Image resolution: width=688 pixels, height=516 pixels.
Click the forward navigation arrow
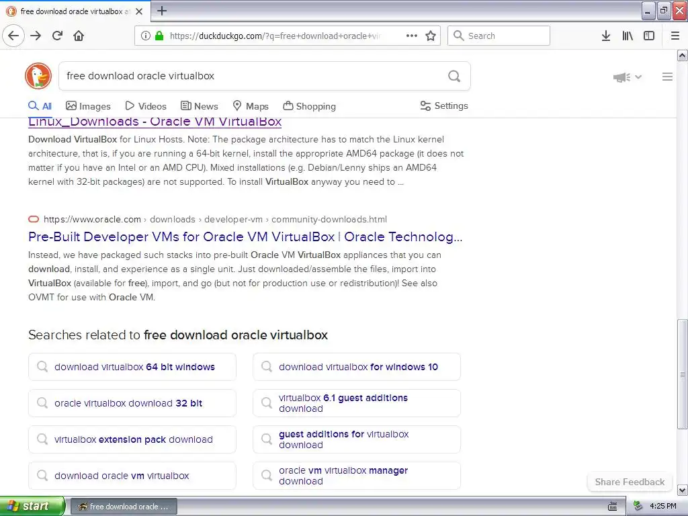(x=36, y=36)
